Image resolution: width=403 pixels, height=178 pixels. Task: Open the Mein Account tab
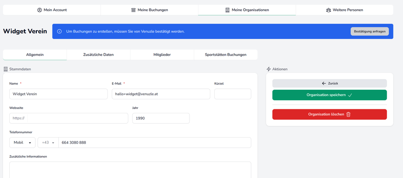[x=52, y=10]
